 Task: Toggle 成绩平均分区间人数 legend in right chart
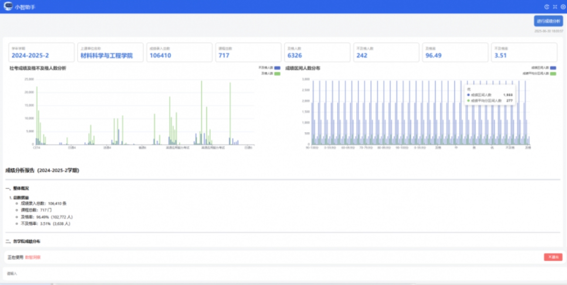pos(553,74)
